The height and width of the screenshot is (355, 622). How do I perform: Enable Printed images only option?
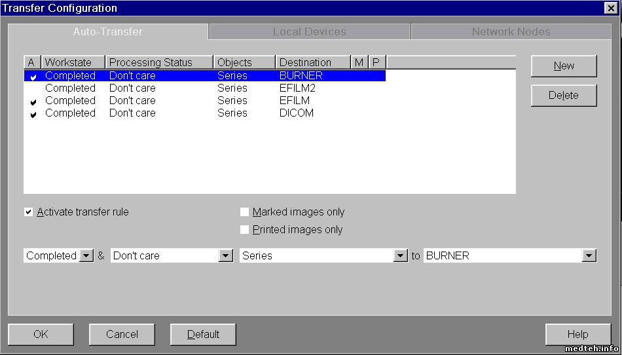pos(245,230)
